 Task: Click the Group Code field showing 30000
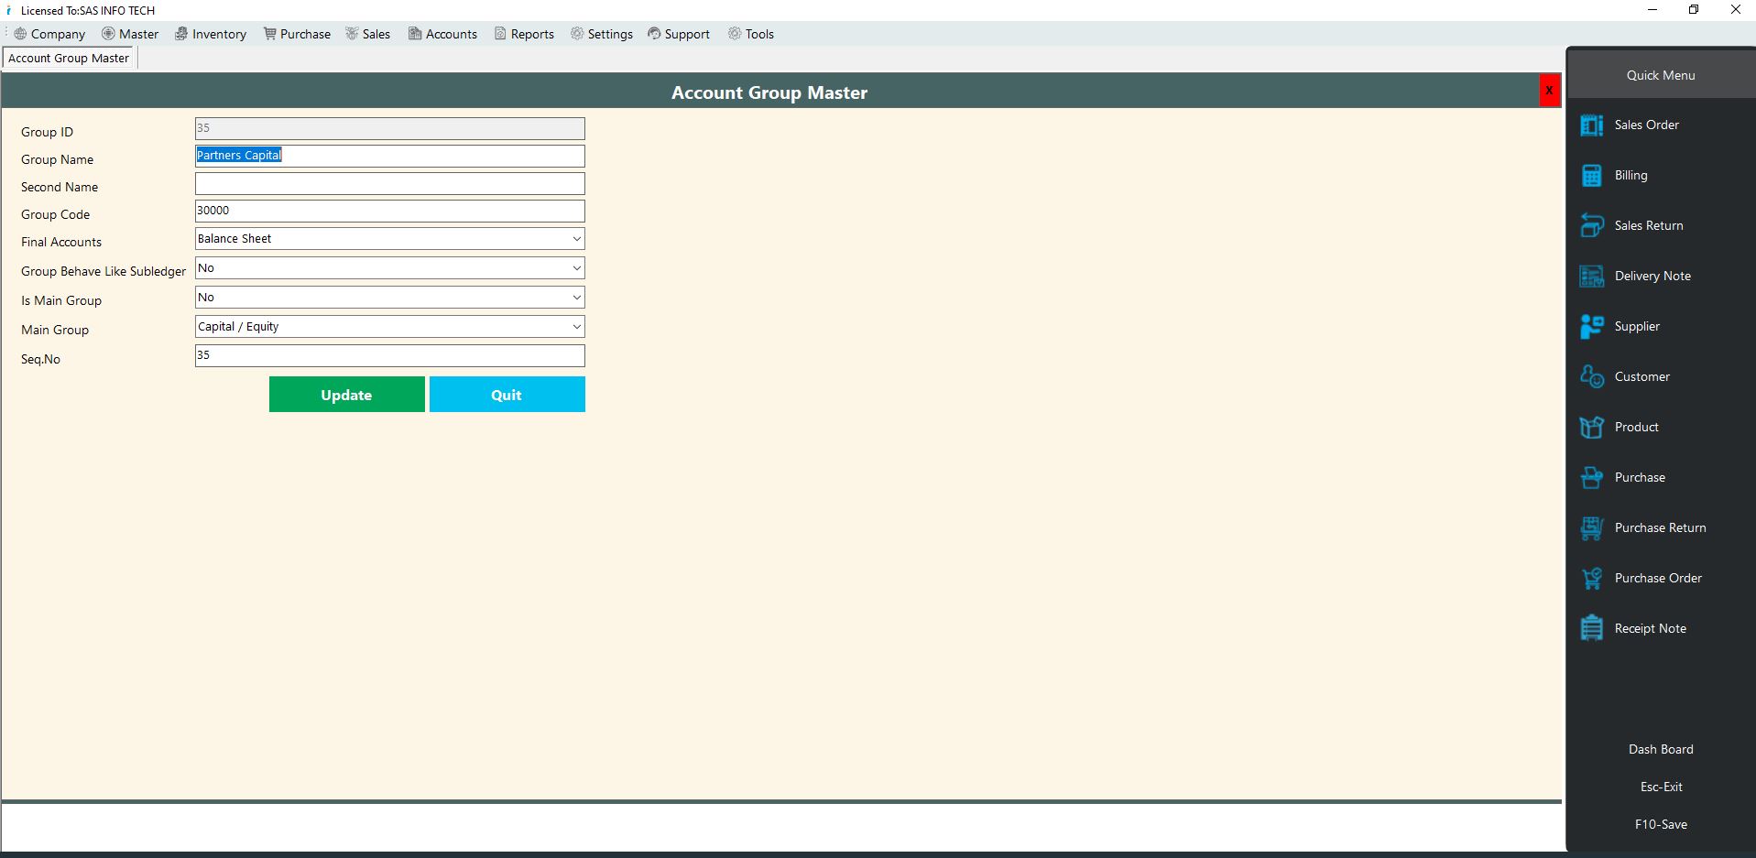[x=389, y=211]
